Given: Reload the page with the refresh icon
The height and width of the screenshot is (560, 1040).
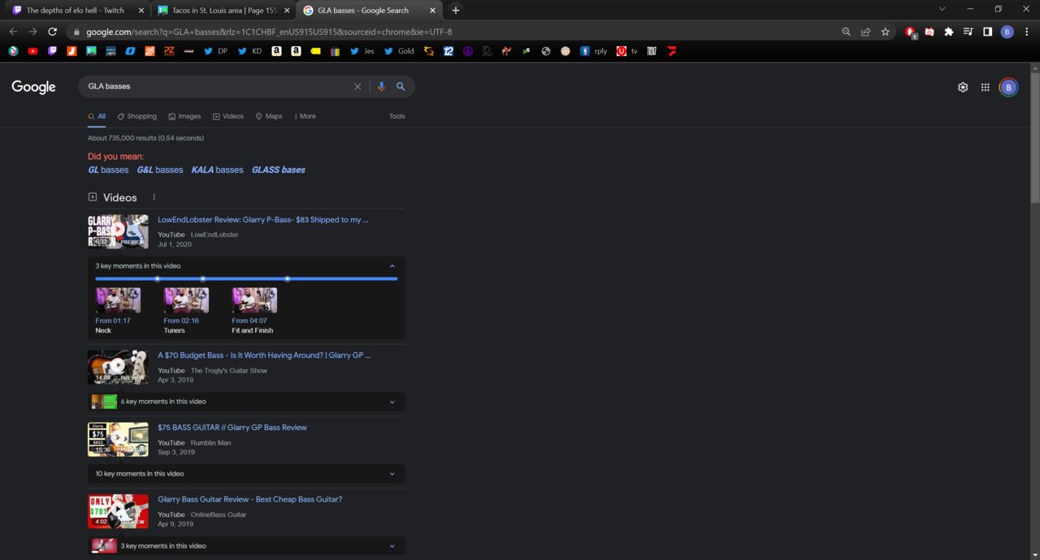Looking at the screenshot, I should tap(53, 32).
